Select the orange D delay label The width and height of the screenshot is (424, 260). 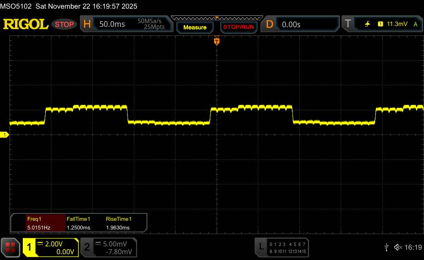[270, 24]
